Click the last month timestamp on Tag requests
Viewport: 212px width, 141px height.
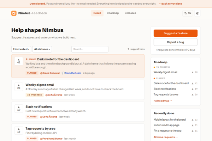[70, 139]
